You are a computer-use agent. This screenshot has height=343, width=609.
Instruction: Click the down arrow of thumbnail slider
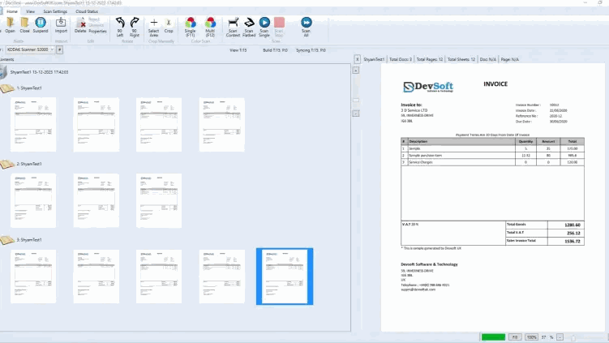[356, 114]
